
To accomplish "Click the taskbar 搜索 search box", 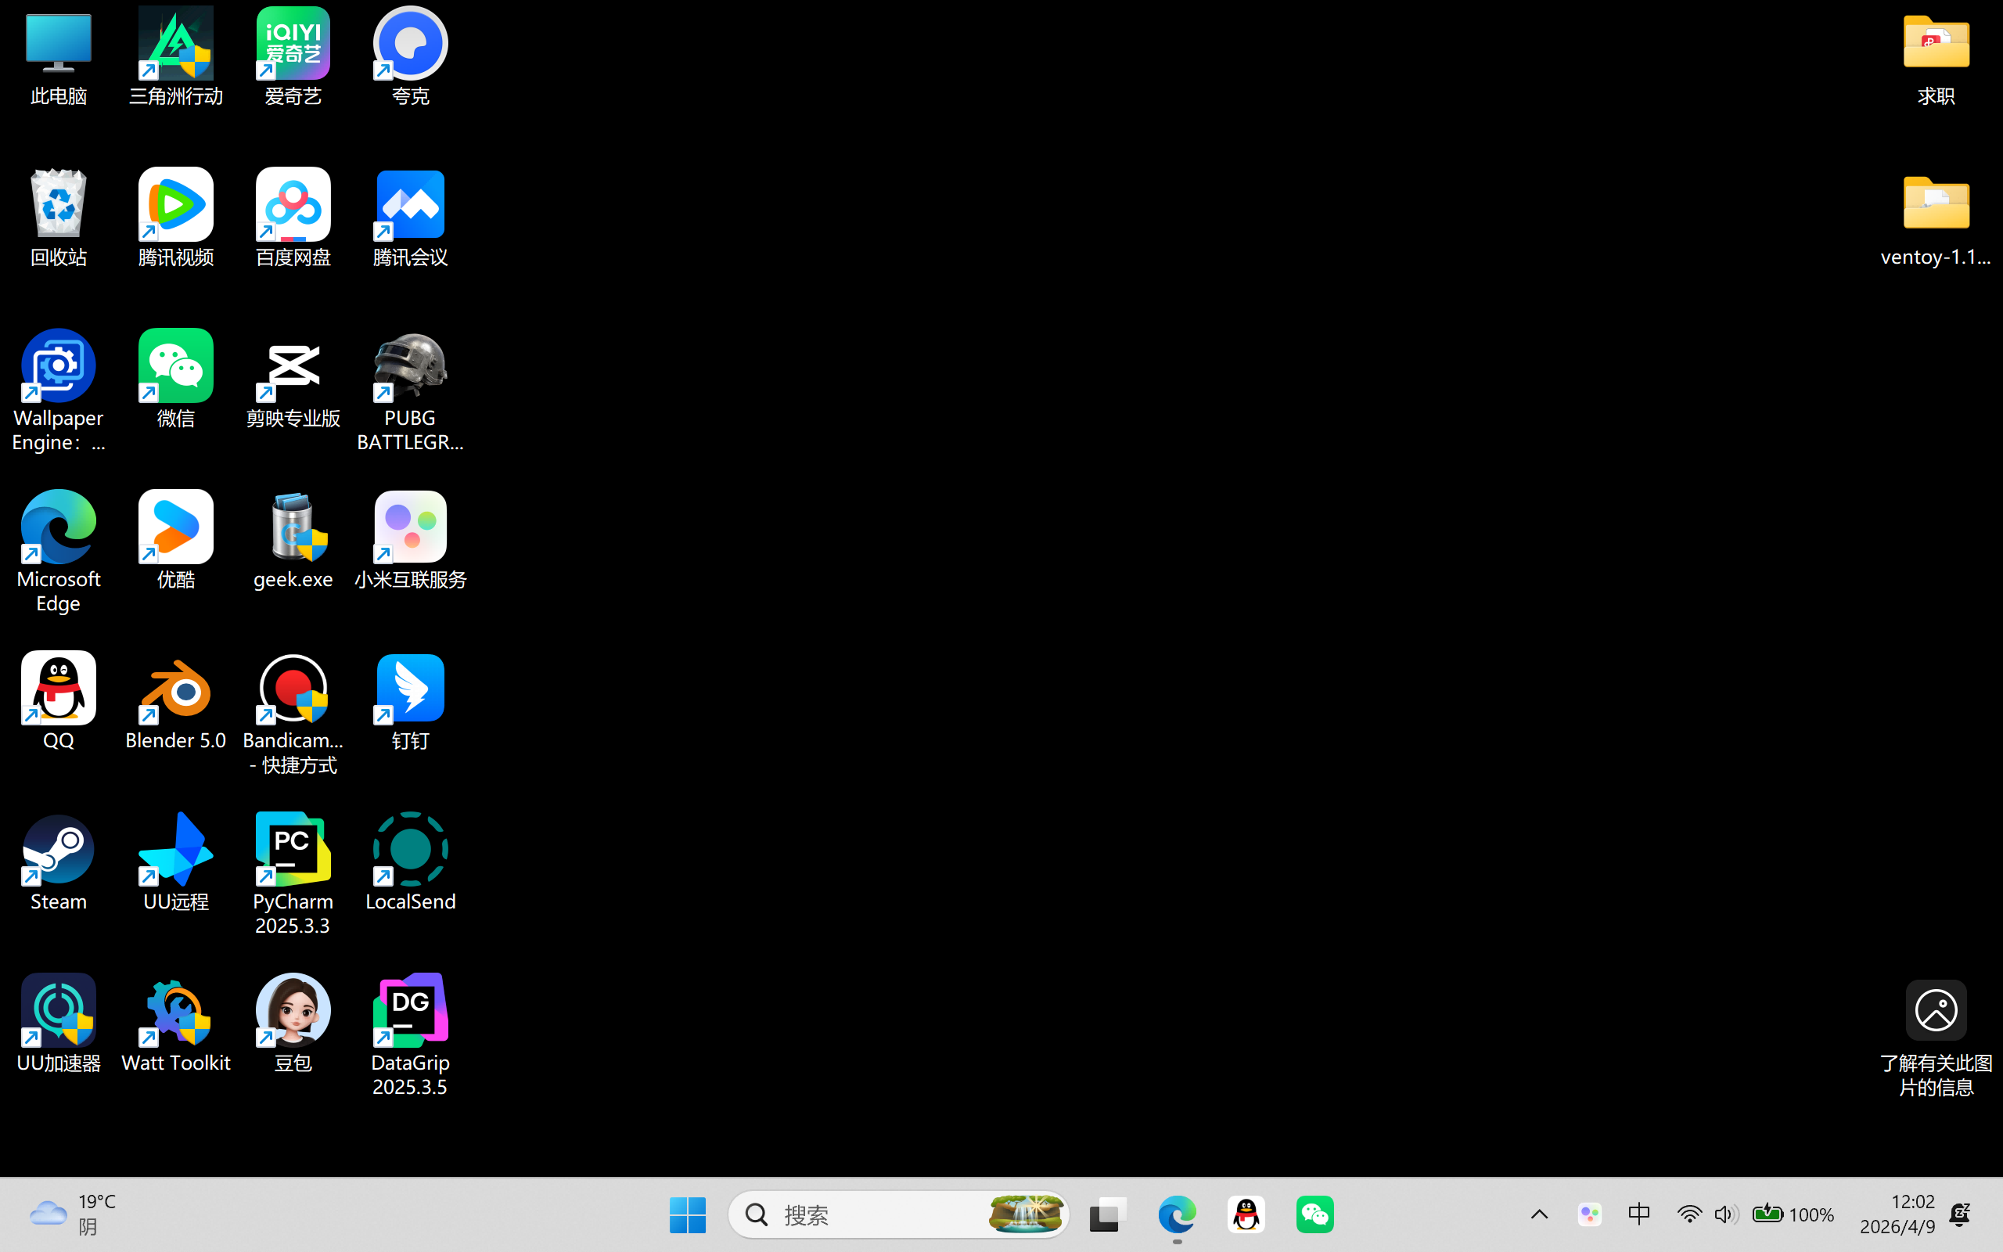I will coord(899,1214).
